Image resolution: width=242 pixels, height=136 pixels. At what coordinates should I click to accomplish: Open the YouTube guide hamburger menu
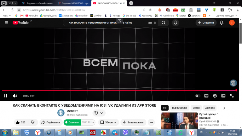pyautogui.click(x=6, y=23)
